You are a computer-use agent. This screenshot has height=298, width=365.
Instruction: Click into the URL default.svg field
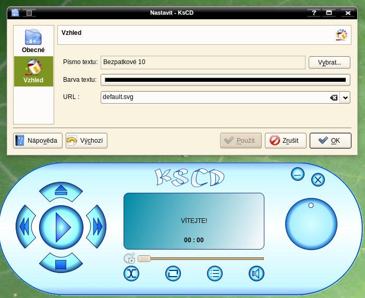point(215,97)
